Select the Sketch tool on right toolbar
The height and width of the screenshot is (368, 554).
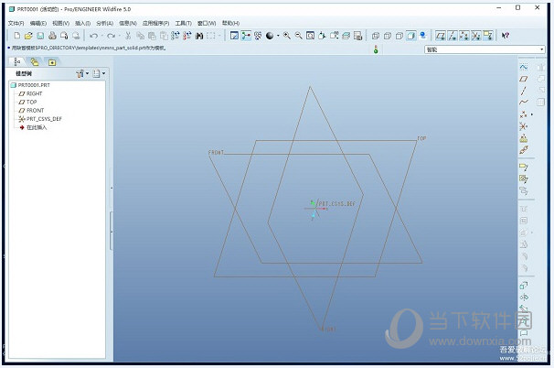524,67
